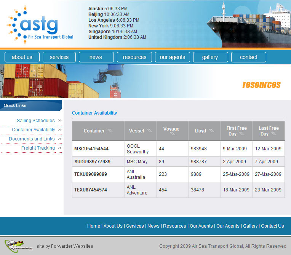Click sort icon in Last Free Day header
This screenshot has width=291, height=255.
(x=274, y=134)
